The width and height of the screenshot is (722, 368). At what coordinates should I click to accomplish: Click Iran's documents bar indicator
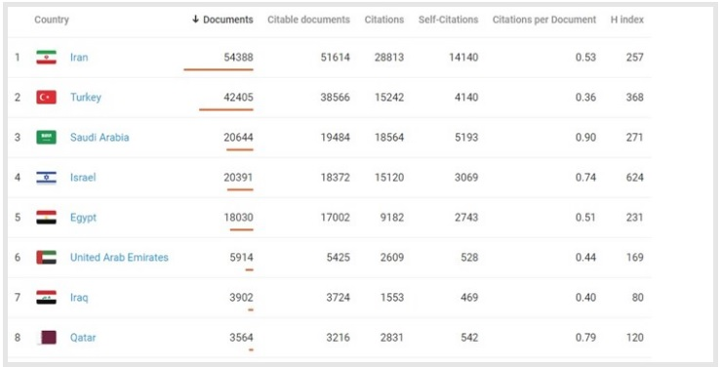(219, 69)
